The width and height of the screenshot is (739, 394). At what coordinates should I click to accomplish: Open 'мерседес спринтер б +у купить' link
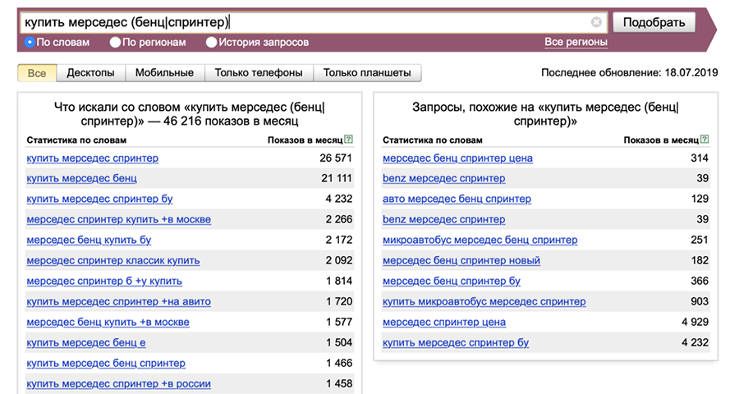(x=104, y=282)
